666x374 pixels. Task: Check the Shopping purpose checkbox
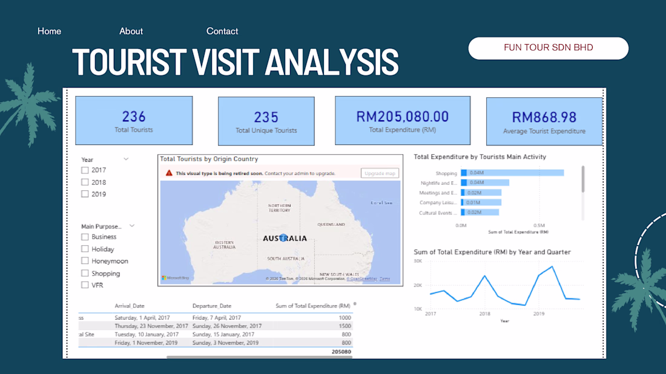(x=85, y=274)
